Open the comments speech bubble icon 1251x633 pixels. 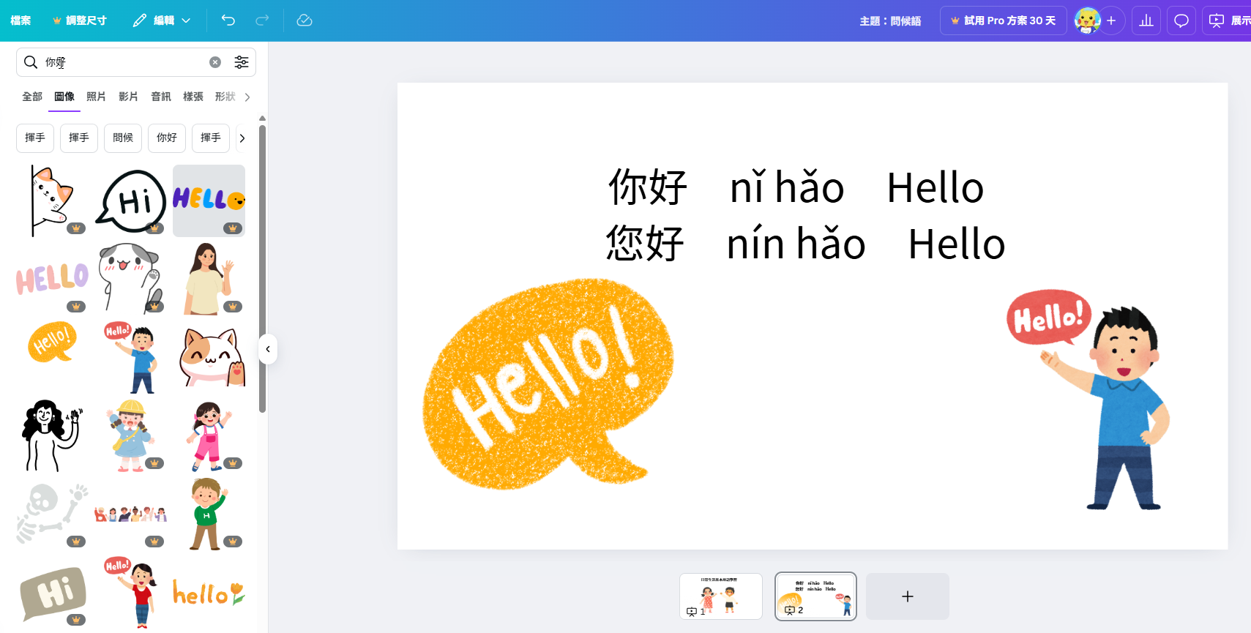1181,20
